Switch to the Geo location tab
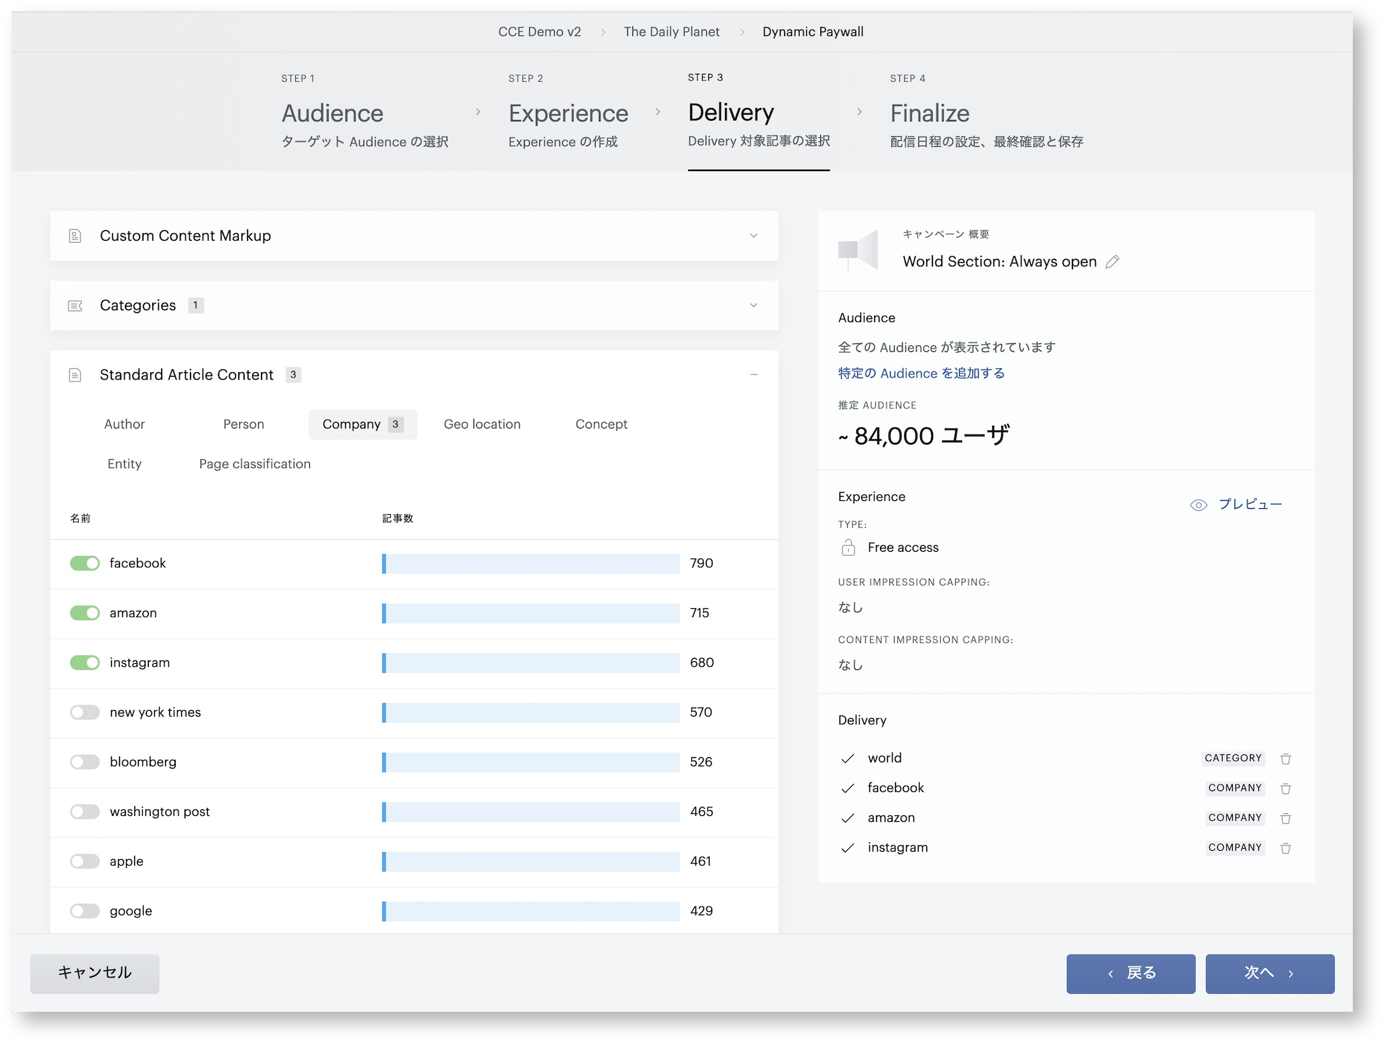 coord(482,424)
